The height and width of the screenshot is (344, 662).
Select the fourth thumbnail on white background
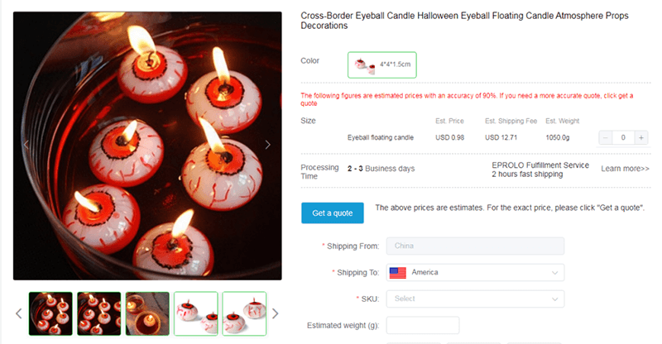coord(196,313)
